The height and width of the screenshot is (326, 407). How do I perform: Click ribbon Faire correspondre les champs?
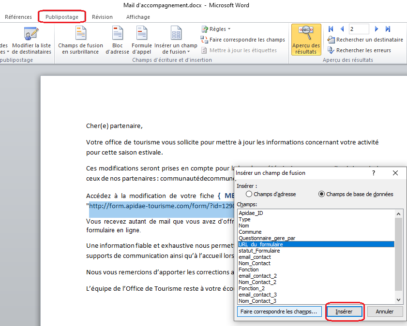click(x=242, y=40)
